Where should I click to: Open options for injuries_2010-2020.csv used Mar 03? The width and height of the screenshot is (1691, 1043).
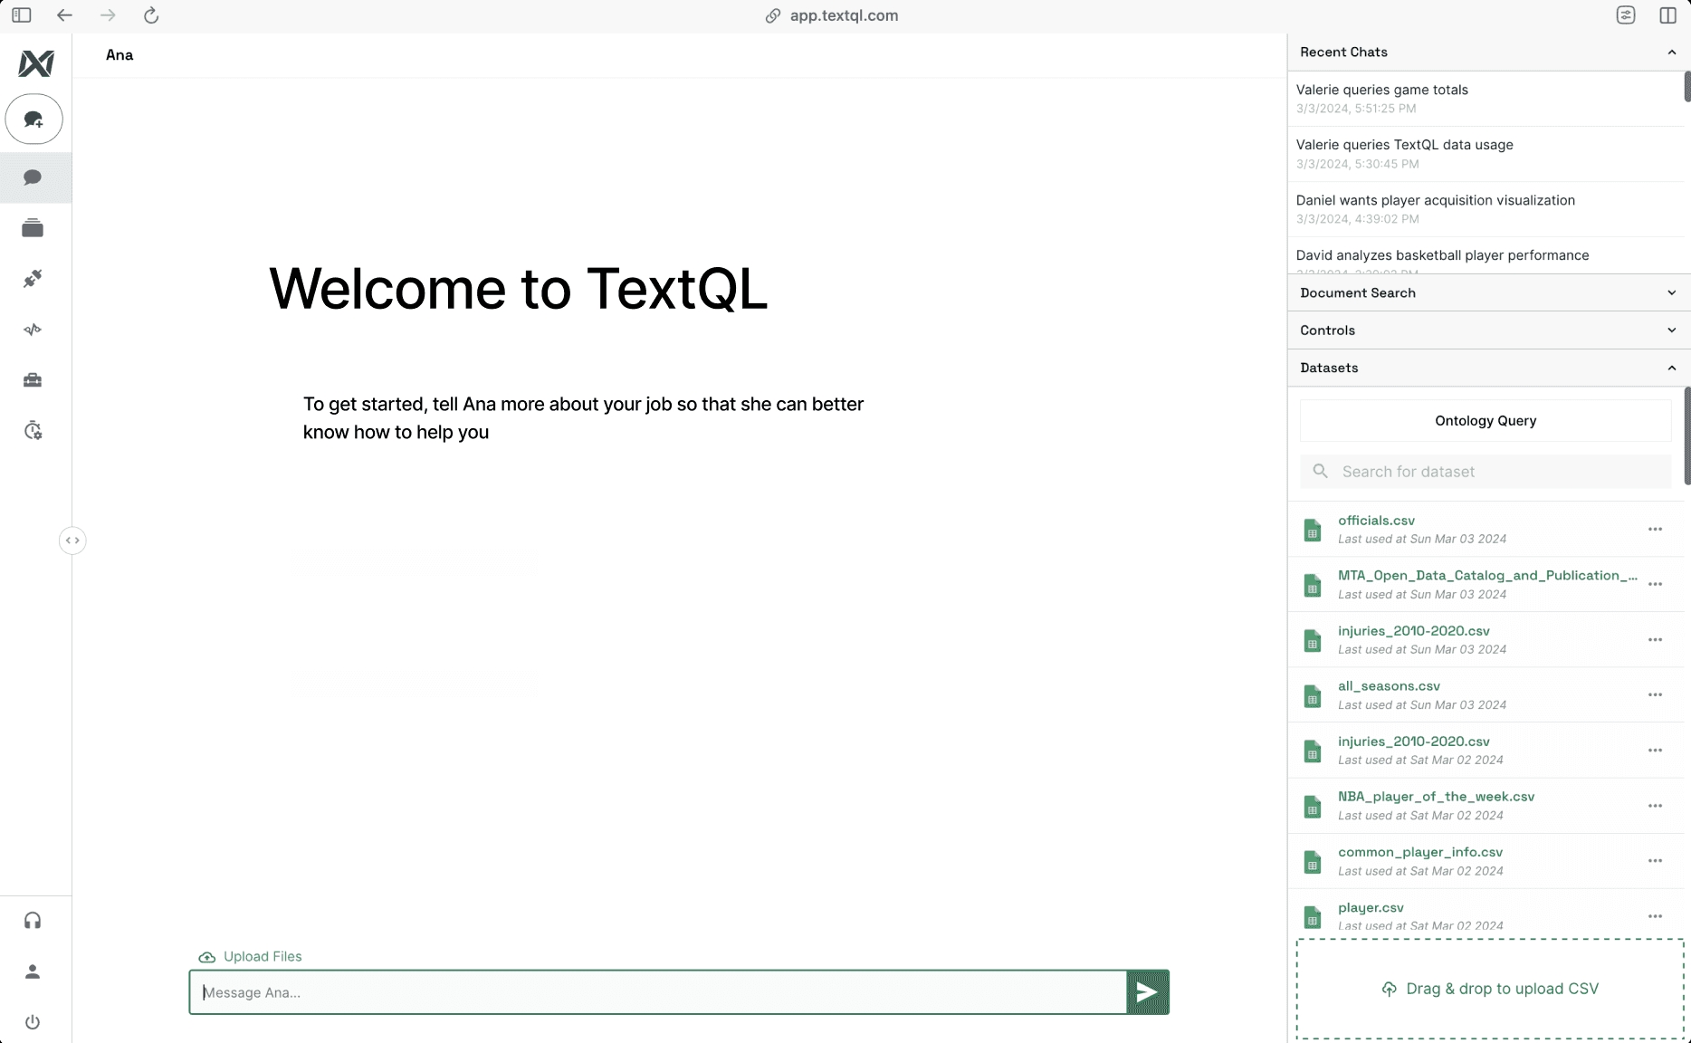(1655, 640)
